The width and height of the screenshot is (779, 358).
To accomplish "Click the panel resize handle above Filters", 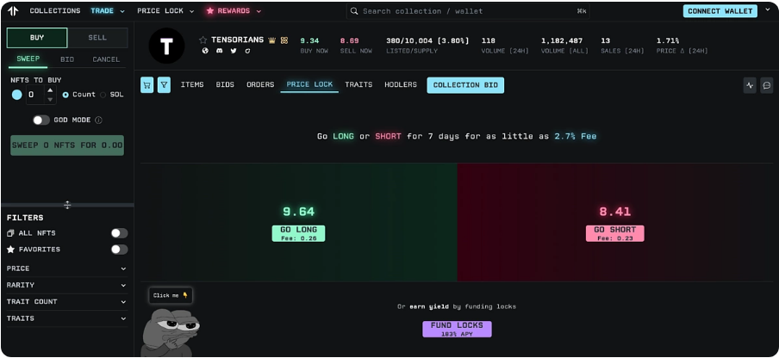I will point(67,205).
